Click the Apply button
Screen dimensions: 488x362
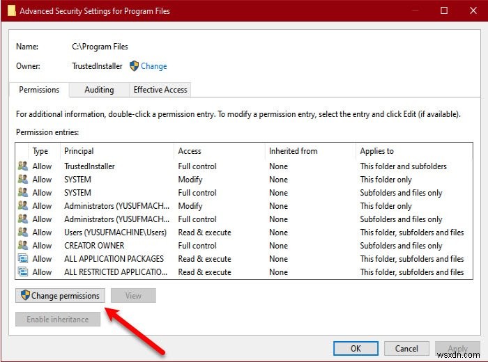pos(457,348)
